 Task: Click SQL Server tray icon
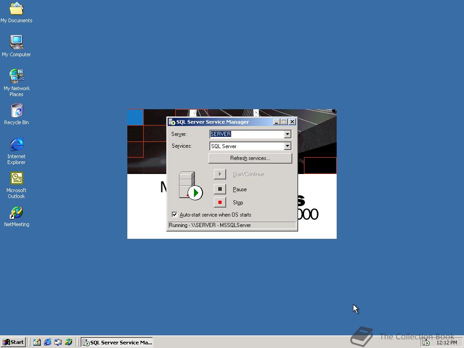click(x=426, y=343)
